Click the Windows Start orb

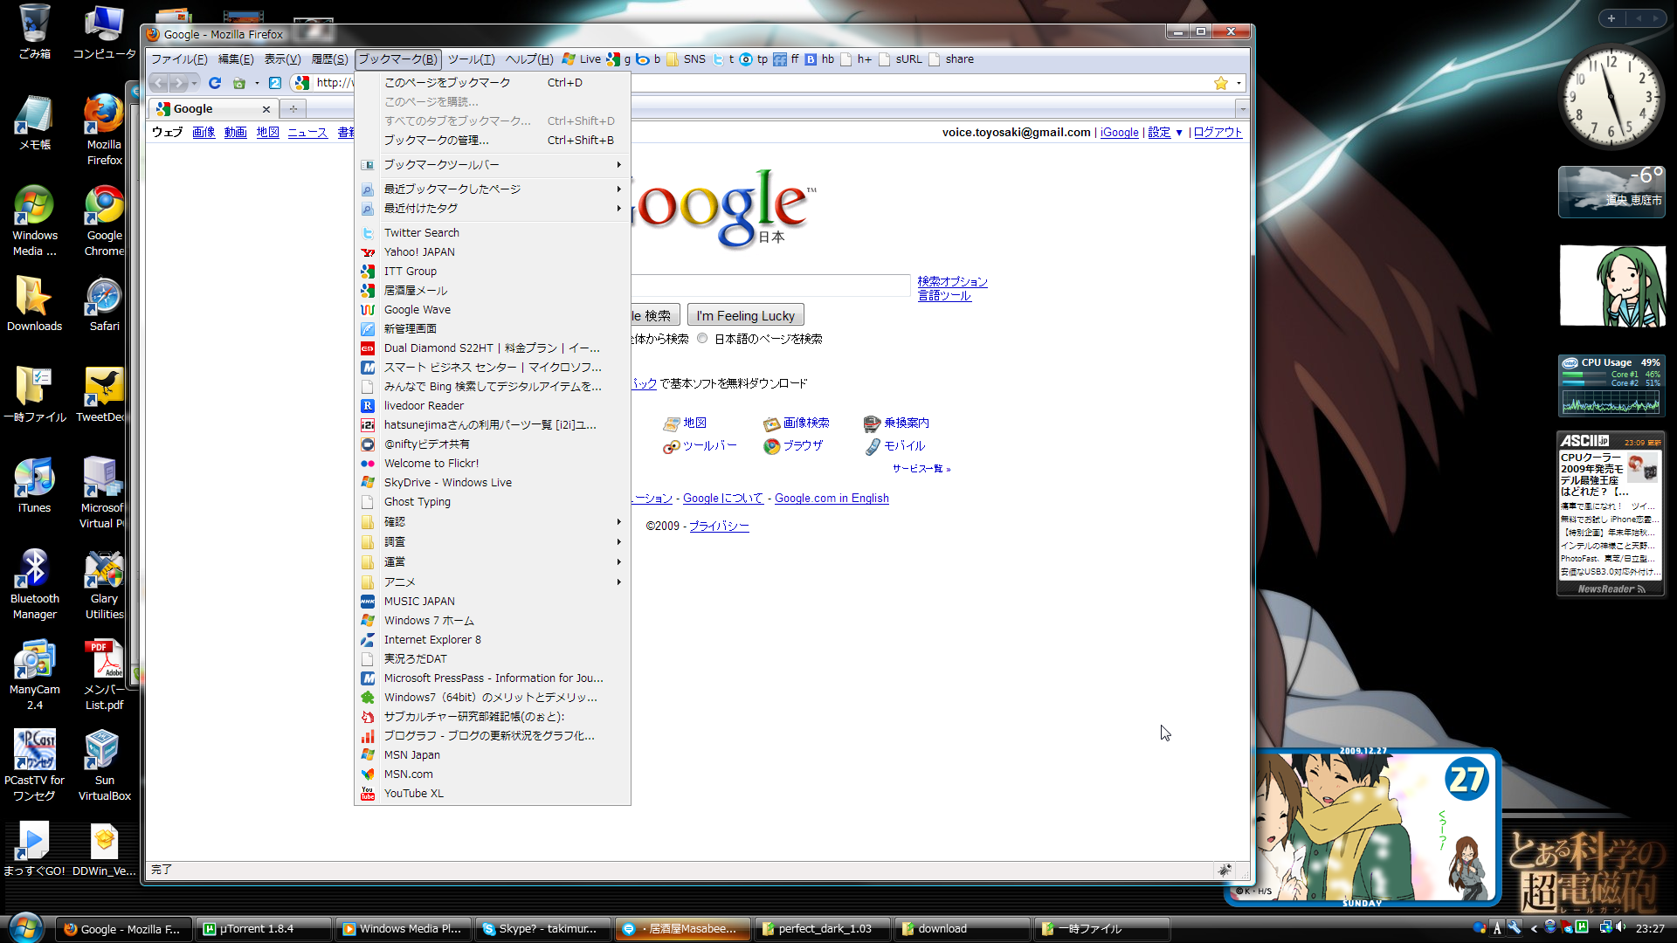[x=25, y=927]
